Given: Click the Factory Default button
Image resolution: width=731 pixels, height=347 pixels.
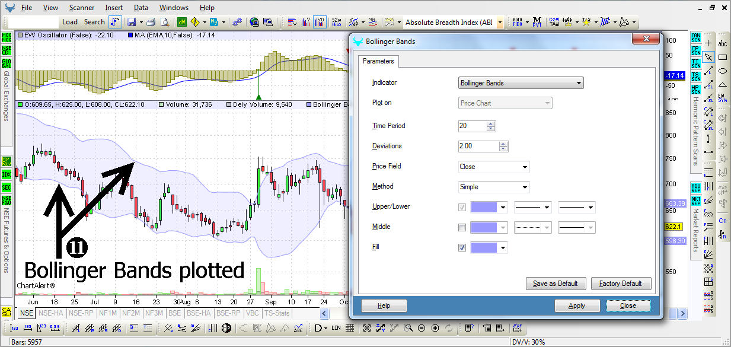Looking at the screenshot, I should (621, 284).
